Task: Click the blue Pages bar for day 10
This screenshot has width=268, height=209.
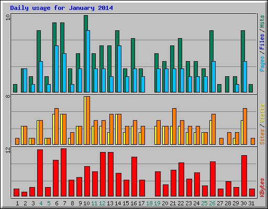Action: coord(88,61)
